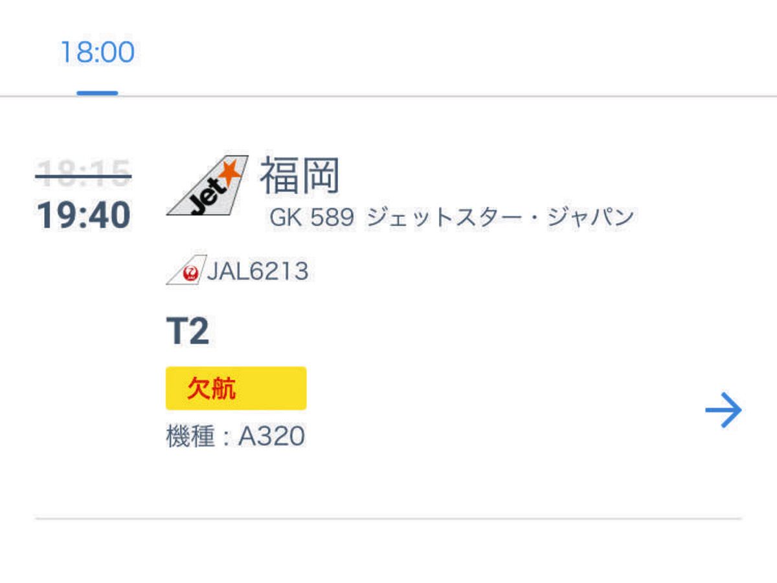Tap the 機種：A320 aircraft type text

coord(236,437)
